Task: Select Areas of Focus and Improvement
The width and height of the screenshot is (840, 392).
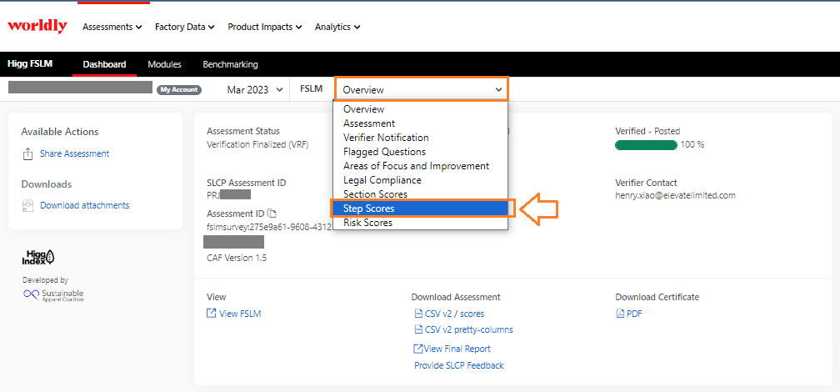Action: coord(420,166)
